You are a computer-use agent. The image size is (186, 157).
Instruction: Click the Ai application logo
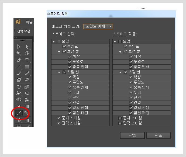[18, 22]
